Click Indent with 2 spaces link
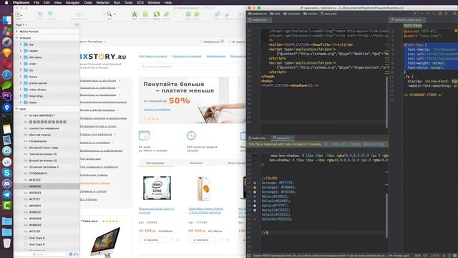This screenshot has height=258, width=458. coord(345,144)
